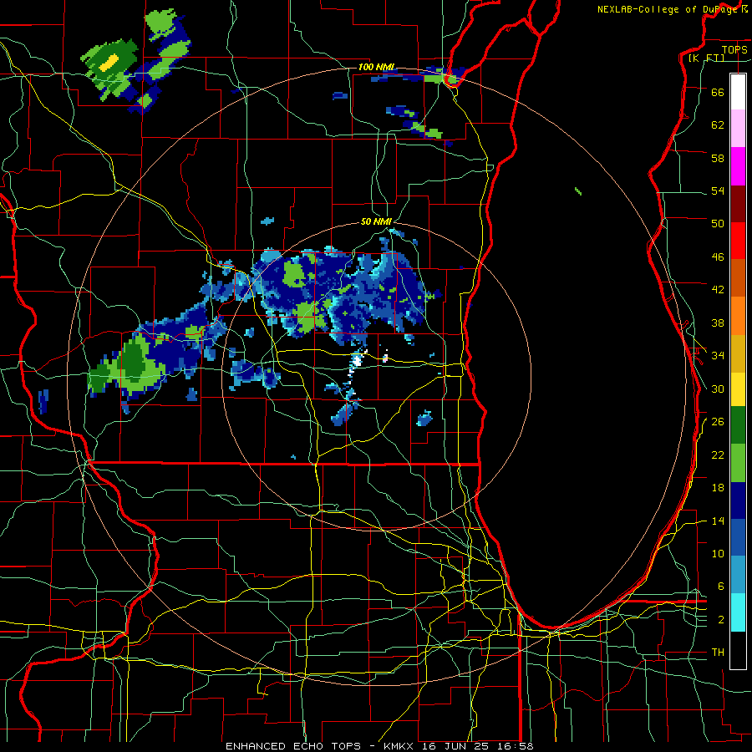
Task: Click the dark green 26-30 kft legend swatch
Action: point(738,425)
